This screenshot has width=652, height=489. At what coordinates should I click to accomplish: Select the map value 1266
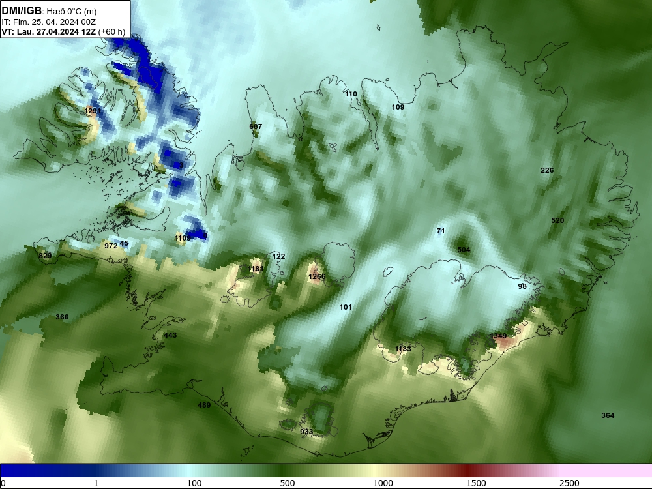pos(317,276)
